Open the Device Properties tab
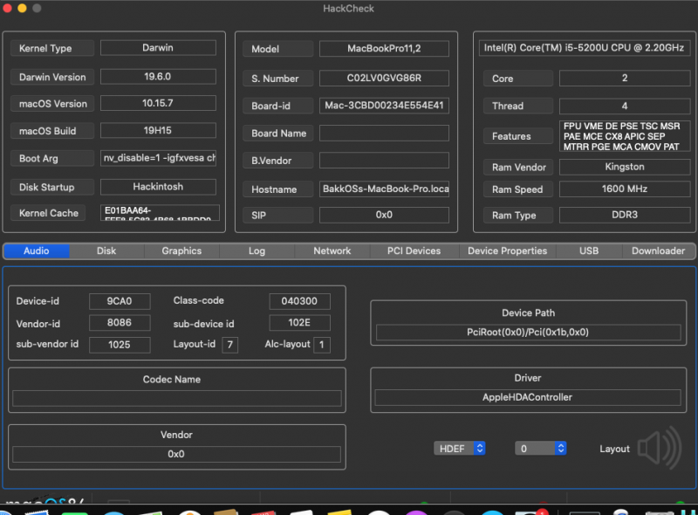The image size is (698, 515). coord(507,251)
